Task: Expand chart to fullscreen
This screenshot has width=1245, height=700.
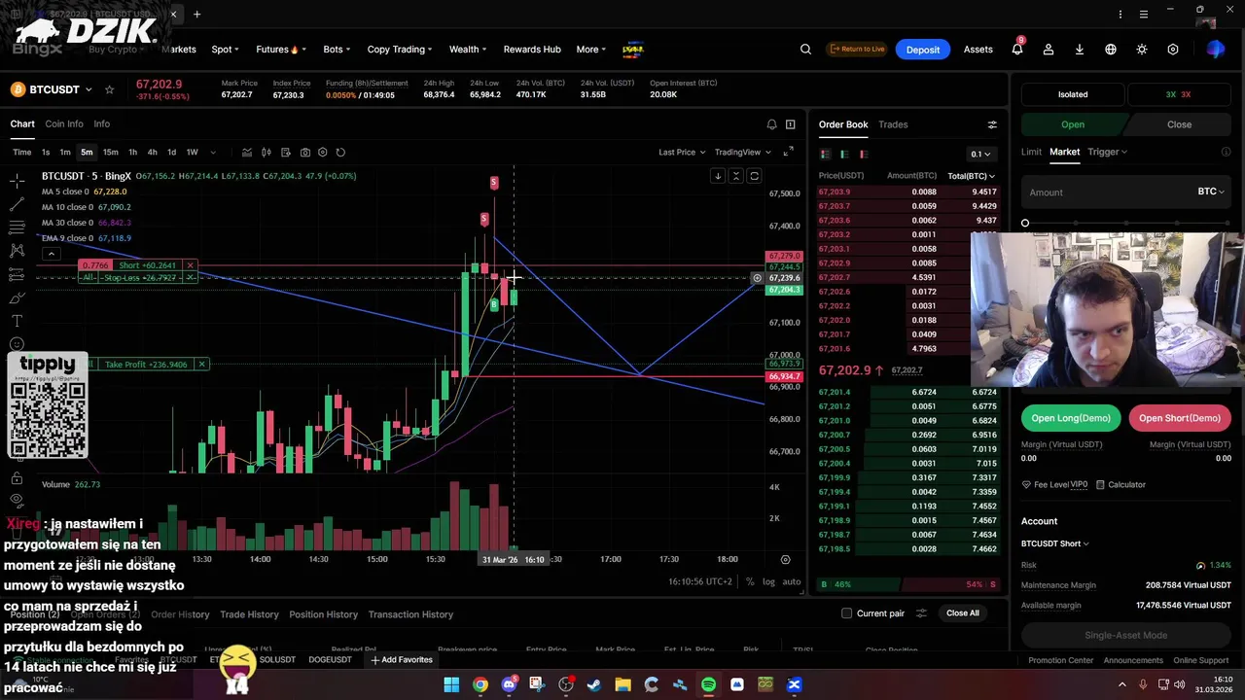Action: tap(788, 152)
